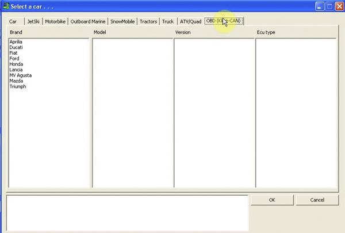Screen dimensions: 345x233
Task: Select Lancia in the Brand list
Action: [16, 70]
